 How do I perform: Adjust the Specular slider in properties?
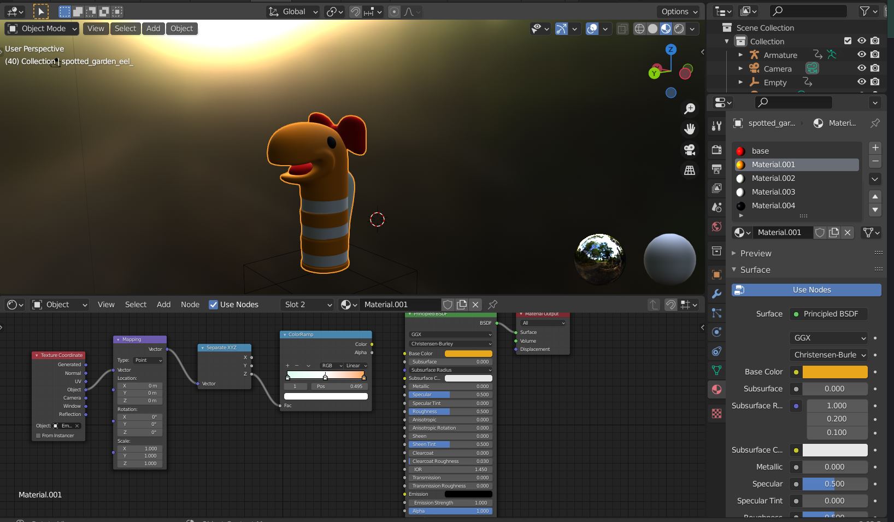click(x=834, y=484)
